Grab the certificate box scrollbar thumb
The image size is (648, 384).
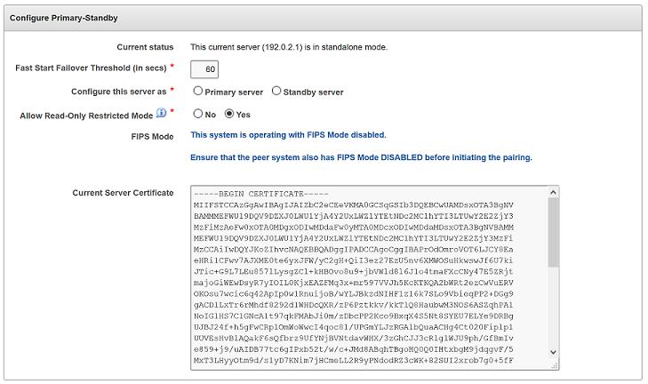(x=553, y=231)
